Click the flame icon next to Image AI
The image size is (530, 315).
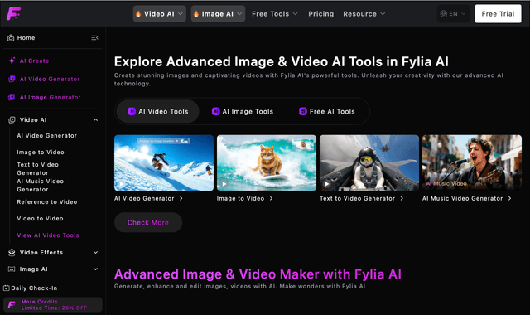196,14
